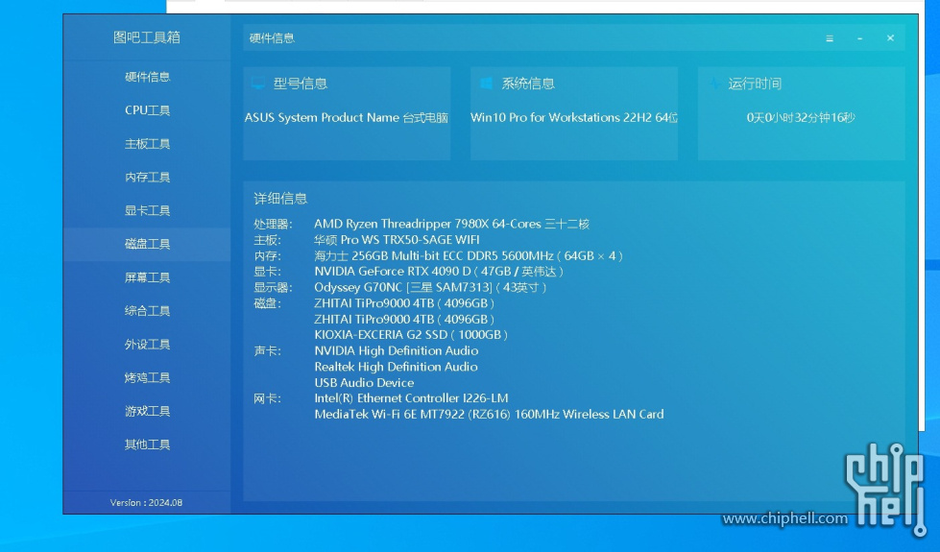Click the KIOXIA-EXCERIA G2 SSD line
The image size is (940, 552).
[x=411, y=335]
